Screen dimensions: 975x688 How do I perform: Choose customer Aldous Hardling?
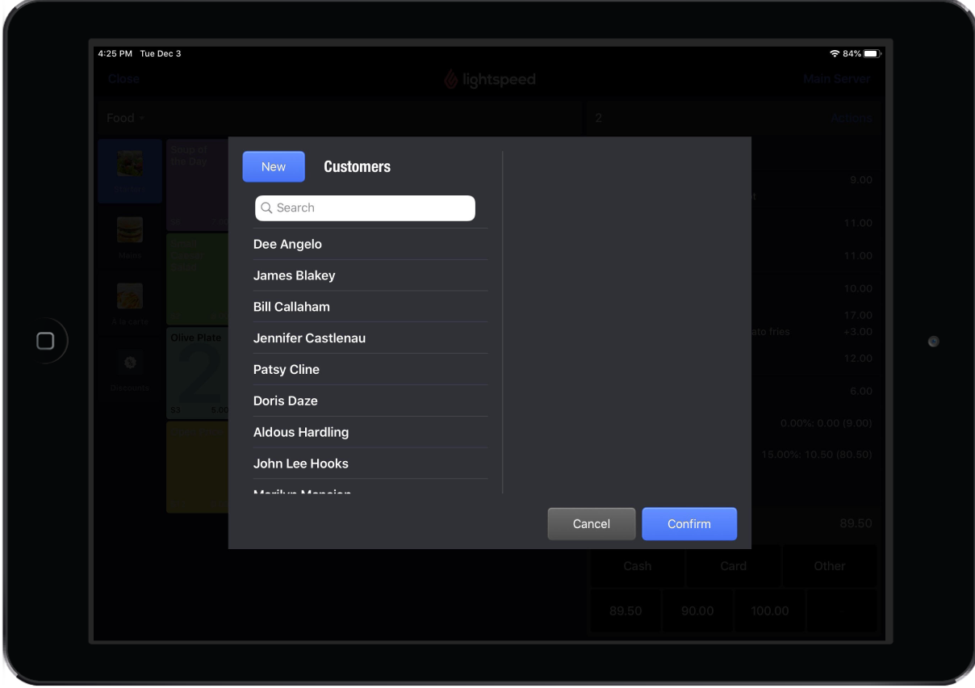point(301,432)
